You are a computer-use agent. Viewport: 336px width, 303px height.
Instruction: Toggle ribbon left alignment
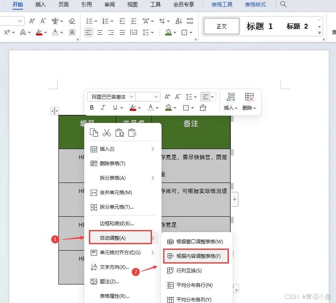pyautogui.click(x=88, y=32)
